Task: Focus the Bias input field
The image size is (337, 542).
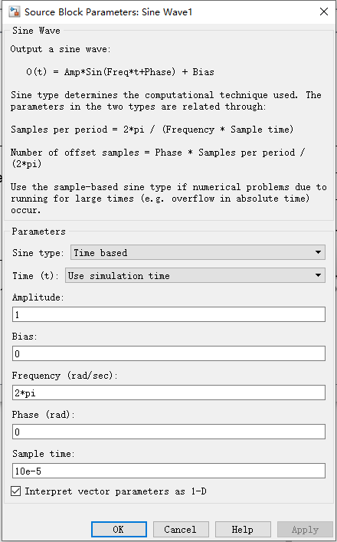Action: click(x=168, y=353)
